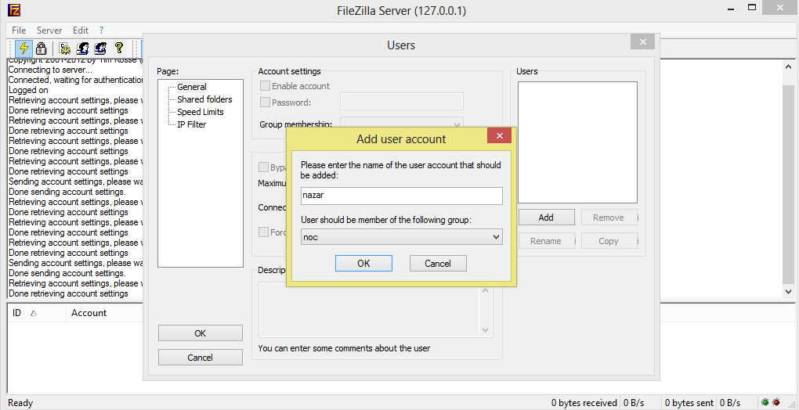This screenshot has width=799, height=410.
Task: Click the Password input field
Action: coord(402,101)
